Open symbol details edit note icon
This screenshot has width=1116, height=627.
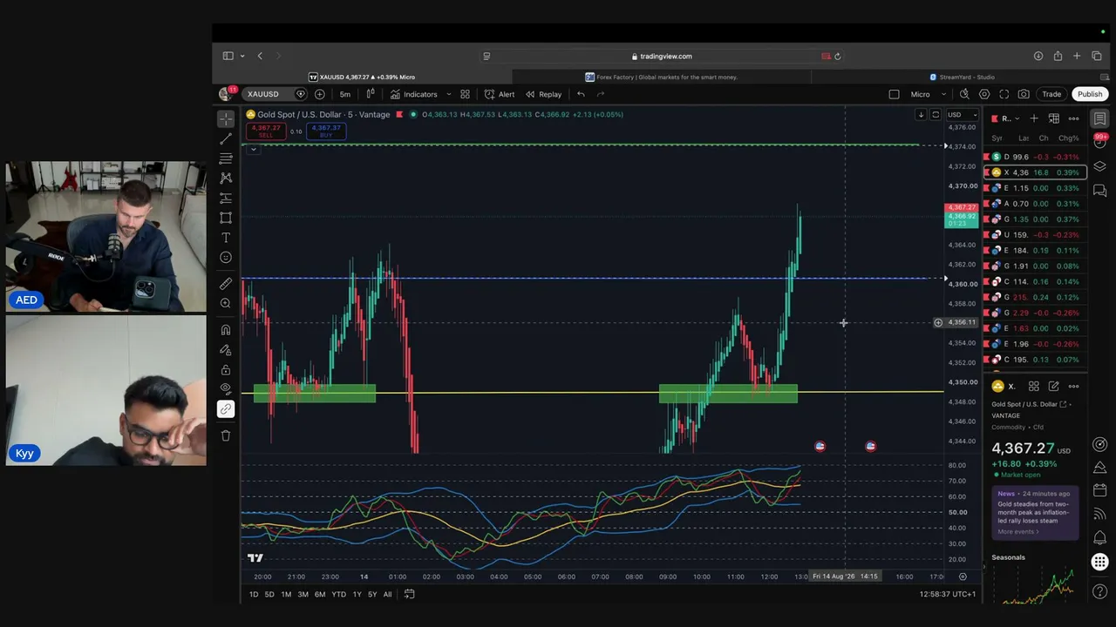[x=1054, y=387]
